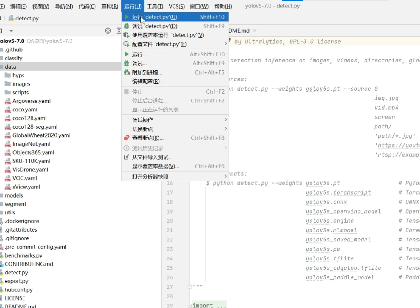
Task: Run 'detect.py' from the Run menu
Action: click(x=175, y=17)
